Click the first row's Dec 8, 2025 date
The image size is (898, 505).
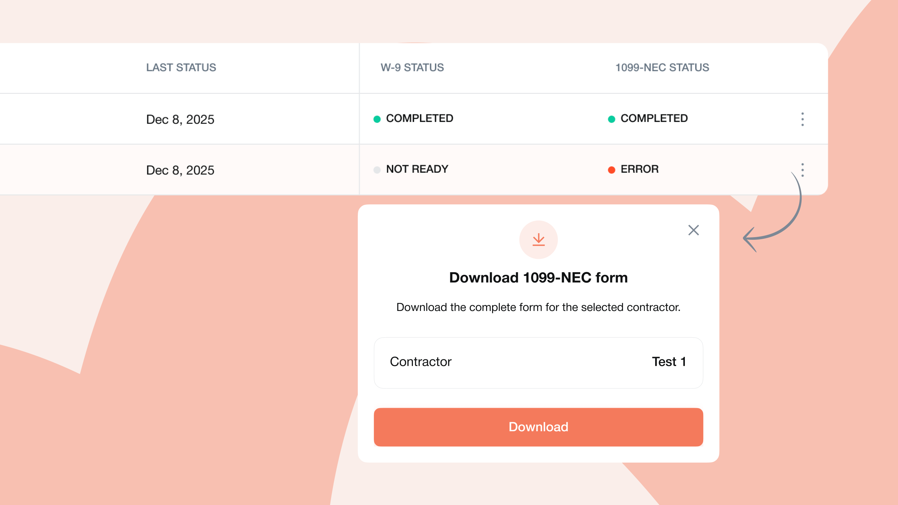point(180,120)
